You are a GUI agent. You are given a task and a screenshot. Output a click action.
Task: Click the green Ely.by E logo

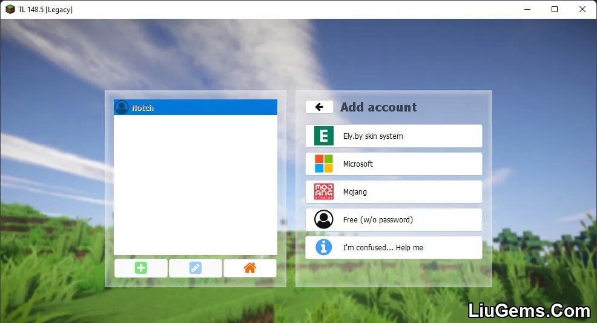click(x=324, y=136)
